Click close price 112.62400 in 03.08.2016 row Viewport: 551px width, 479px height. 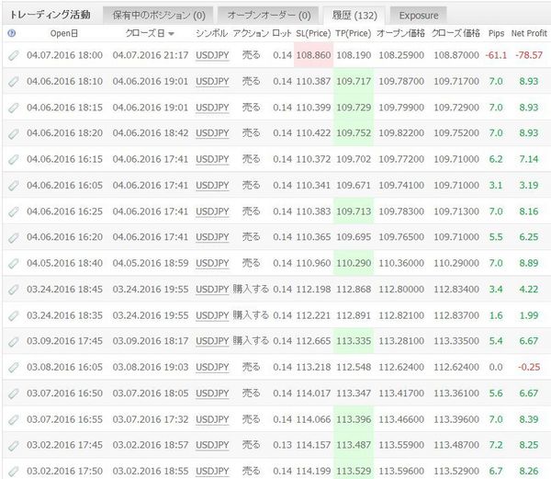click(456, 367)
